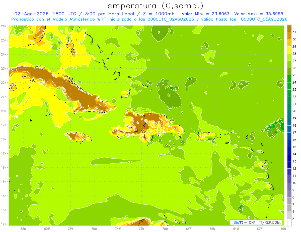Click the SisTT ON/T/REP.DOM. logo box

tap(256, 222)
